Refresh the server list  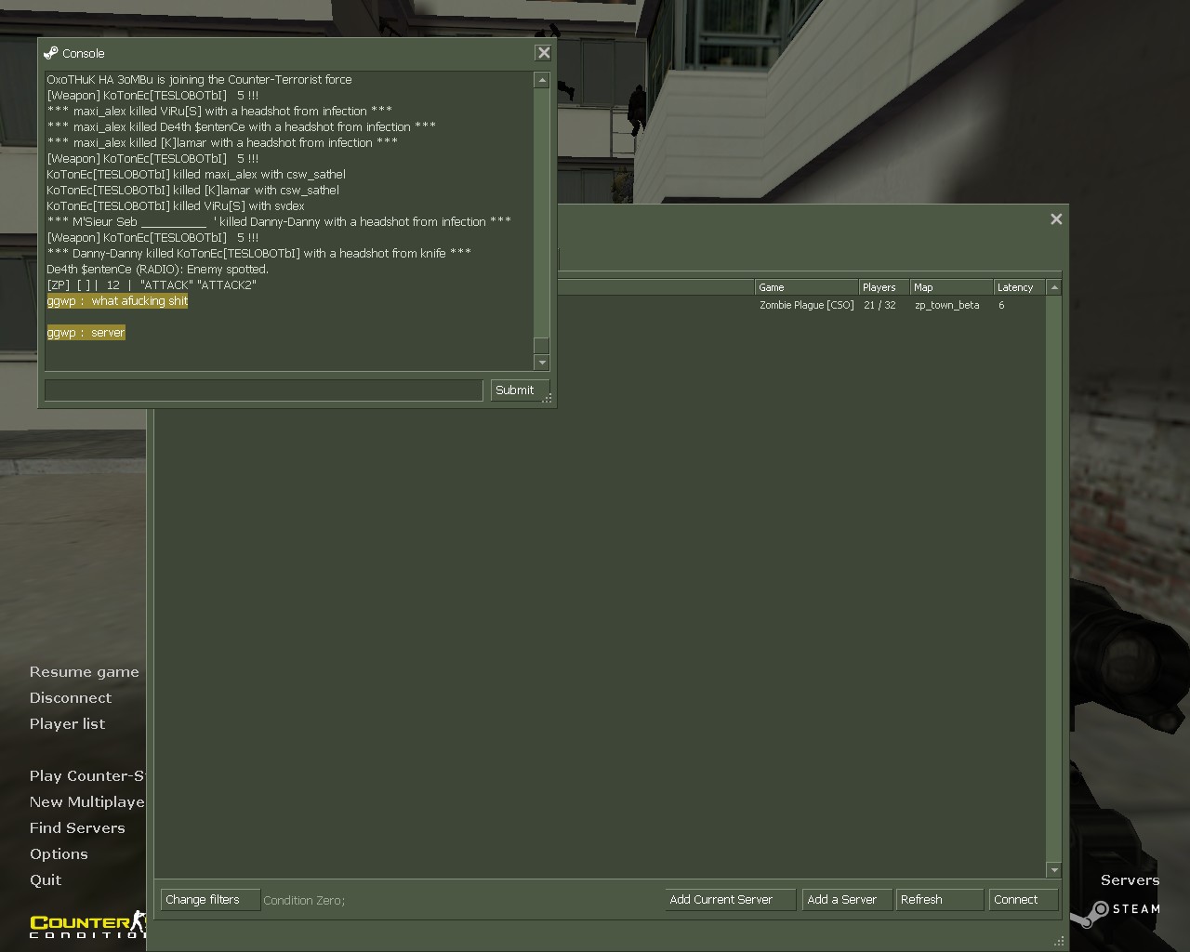(939, 900)
